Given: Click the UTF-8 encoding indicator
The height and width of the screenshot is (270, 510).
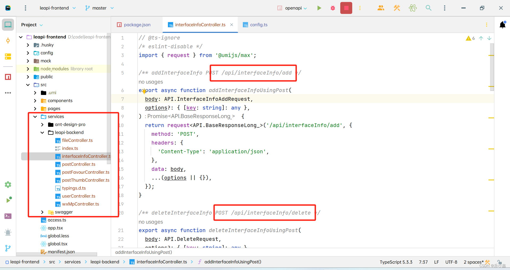Looking at the screenshot, I should pos(451,262).
